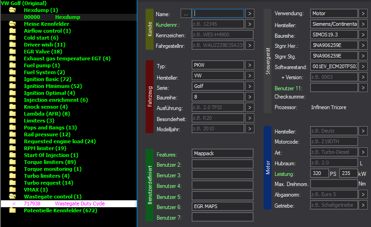This screenshot has width=371, height=227.
Task: Select the Torque monitoring (1) folder label
Action: tap(53, 169)
